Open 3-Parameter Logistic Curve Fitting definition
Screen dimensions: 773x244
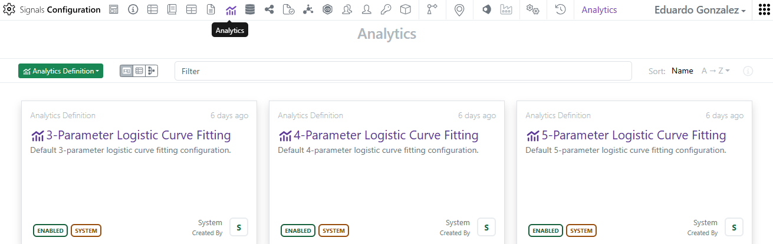click(138, 136)
